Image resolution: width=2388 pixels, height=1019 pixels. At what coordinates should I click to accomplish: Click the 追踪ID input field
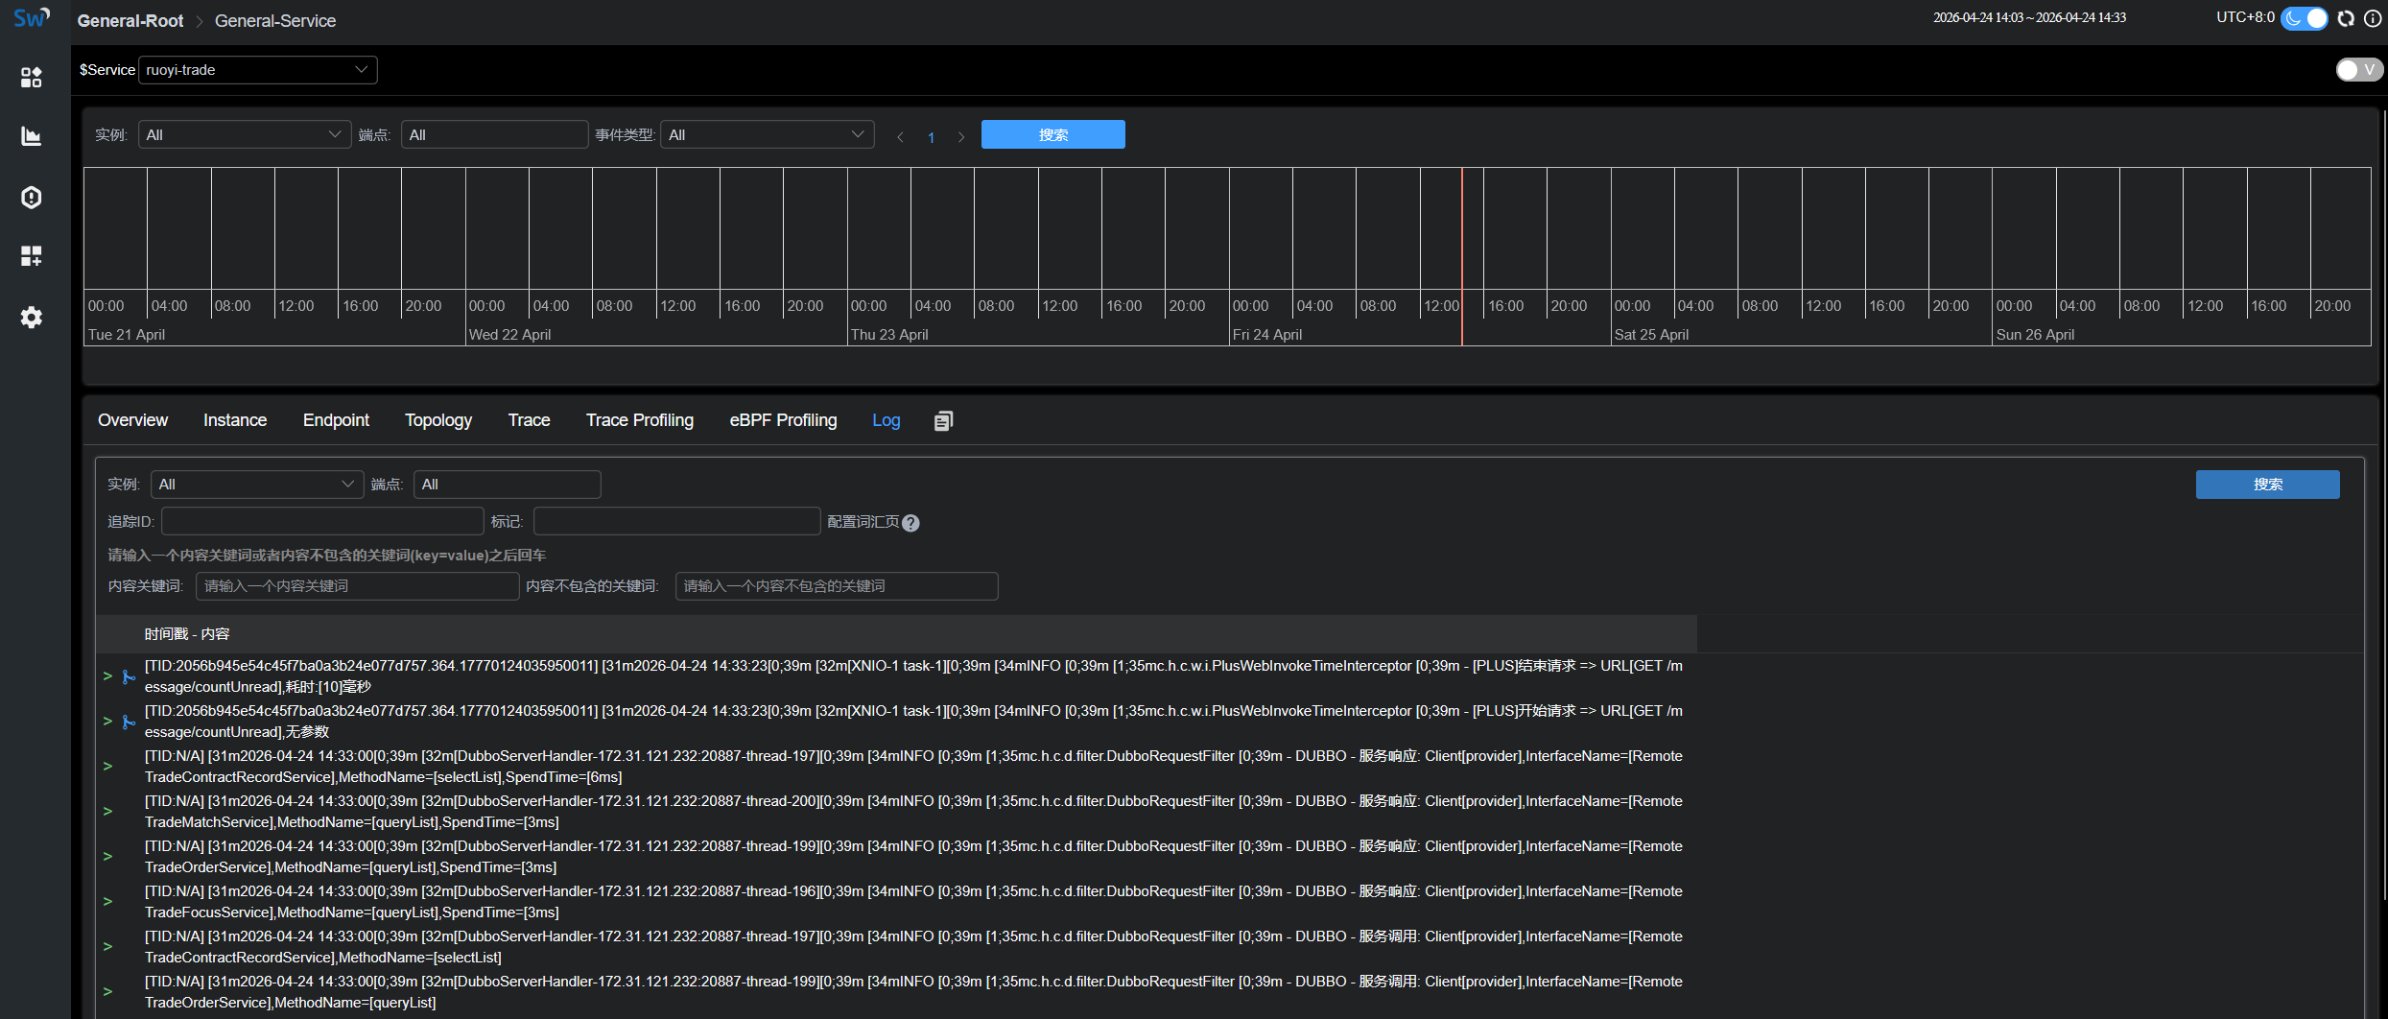(322, 522)
